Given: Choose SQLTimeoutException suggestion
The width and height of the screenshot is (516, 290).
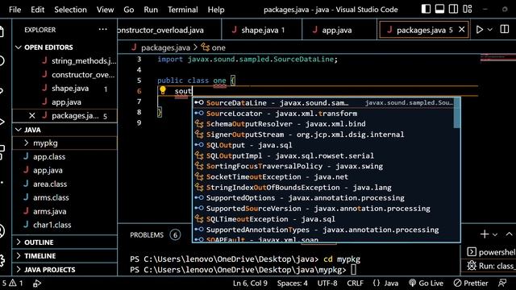Looking at the screenshot, I should 323,219.
